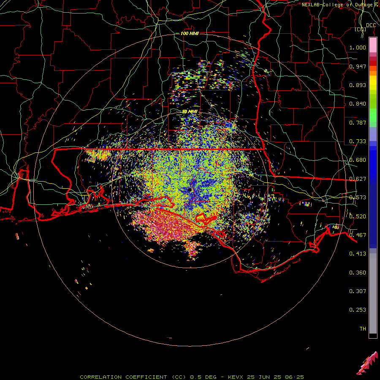Viewport: 380px width, 380px height.
Task: Click the KEVX station identifier in caption
Action: click(236, 377)
